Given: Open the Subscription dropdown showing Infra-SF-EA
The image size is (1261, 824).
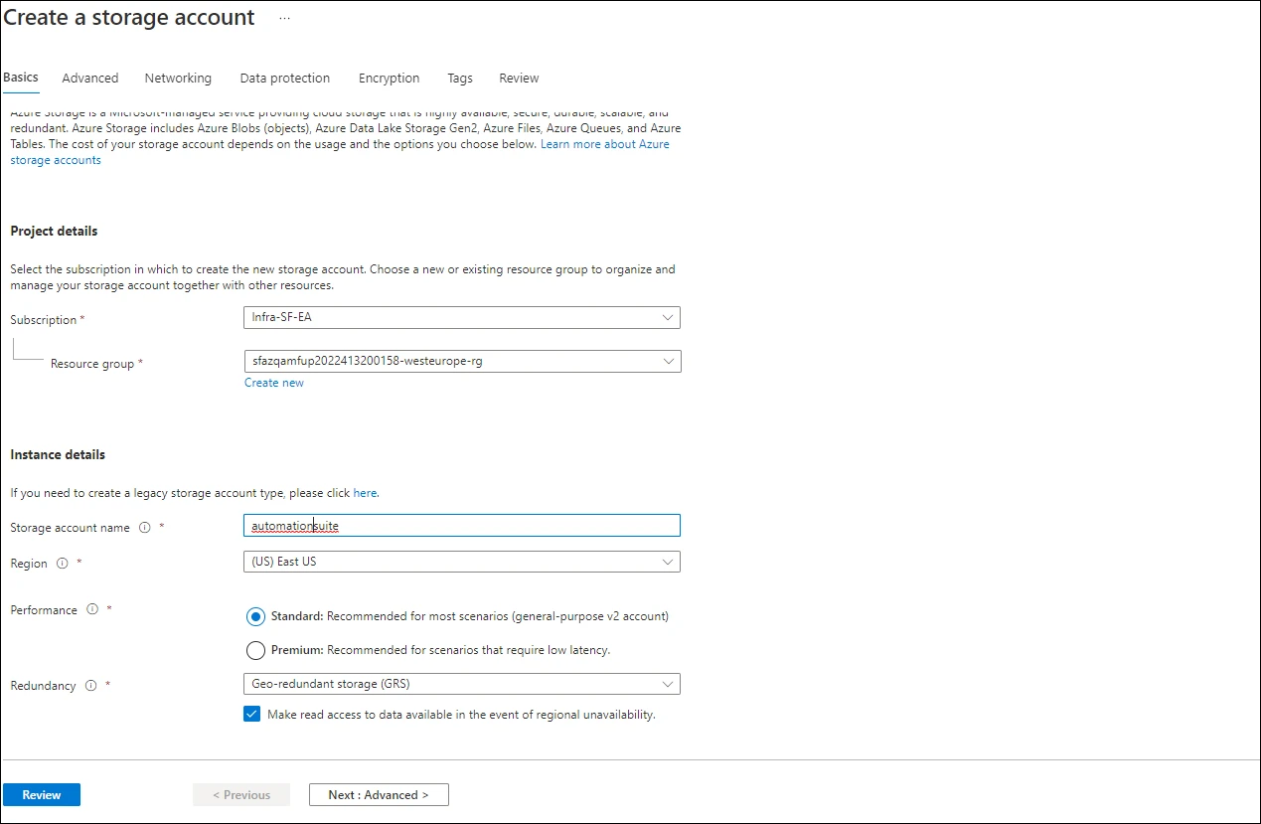Looking at the screenshot, I should click(x=462, y=318).
